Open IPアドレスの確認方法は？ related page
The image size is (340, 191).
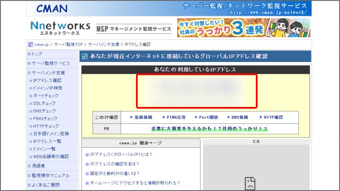click(115, 164)
